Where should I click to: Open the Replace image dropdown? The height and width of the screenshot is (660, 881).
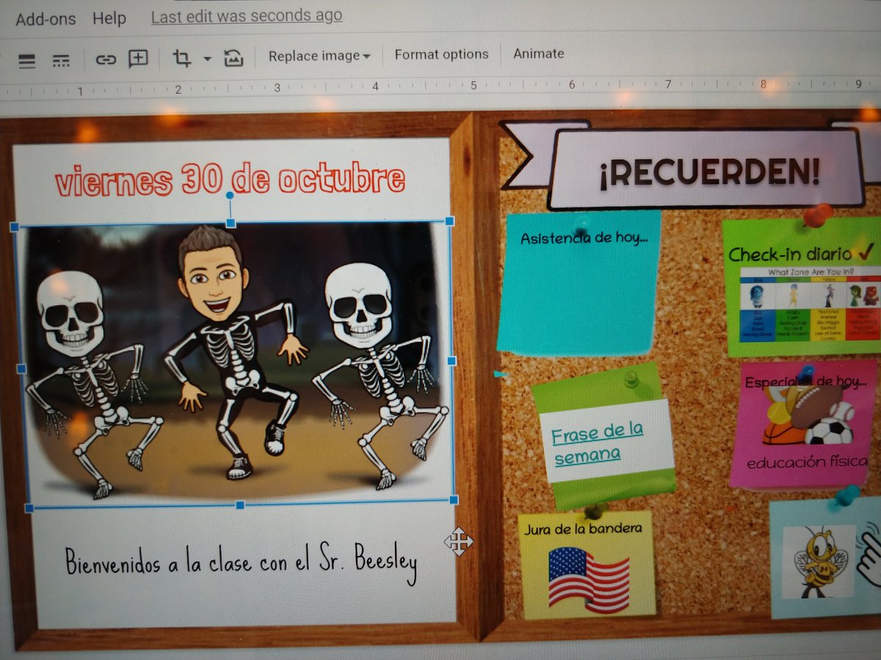click(x=319, y=56)
